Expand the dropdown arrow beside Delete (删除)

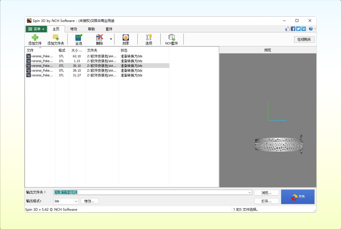point(111,39)
